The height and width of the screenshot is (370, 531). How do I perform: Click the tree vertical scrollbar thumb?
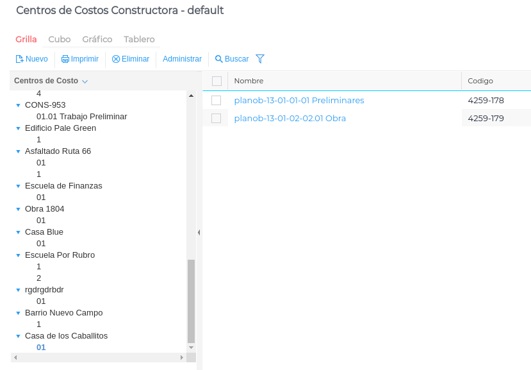191,301
